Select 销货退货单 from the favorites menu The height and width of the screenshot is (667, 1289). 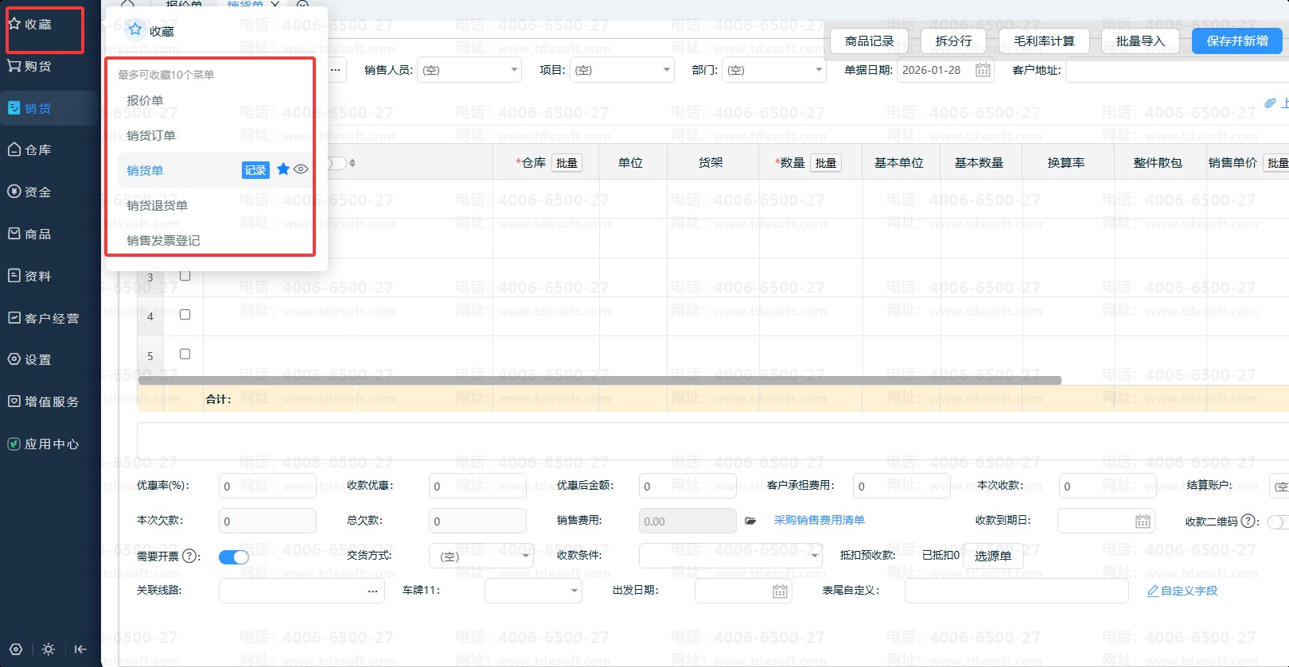click(158, 205)
